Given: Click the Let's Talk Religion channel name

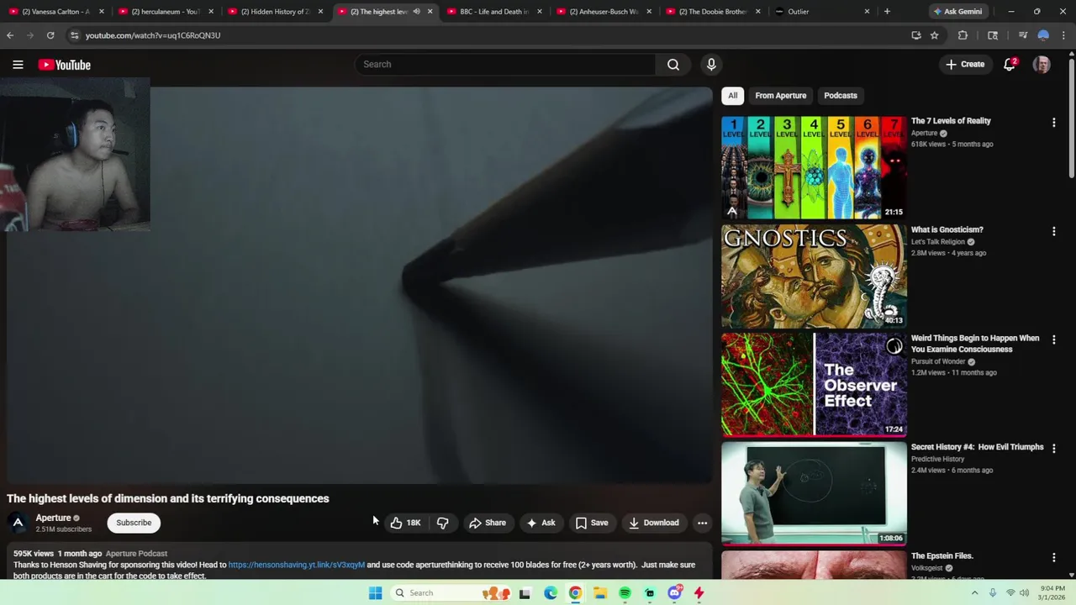Looking at the screenshot, I should [937, 242].
